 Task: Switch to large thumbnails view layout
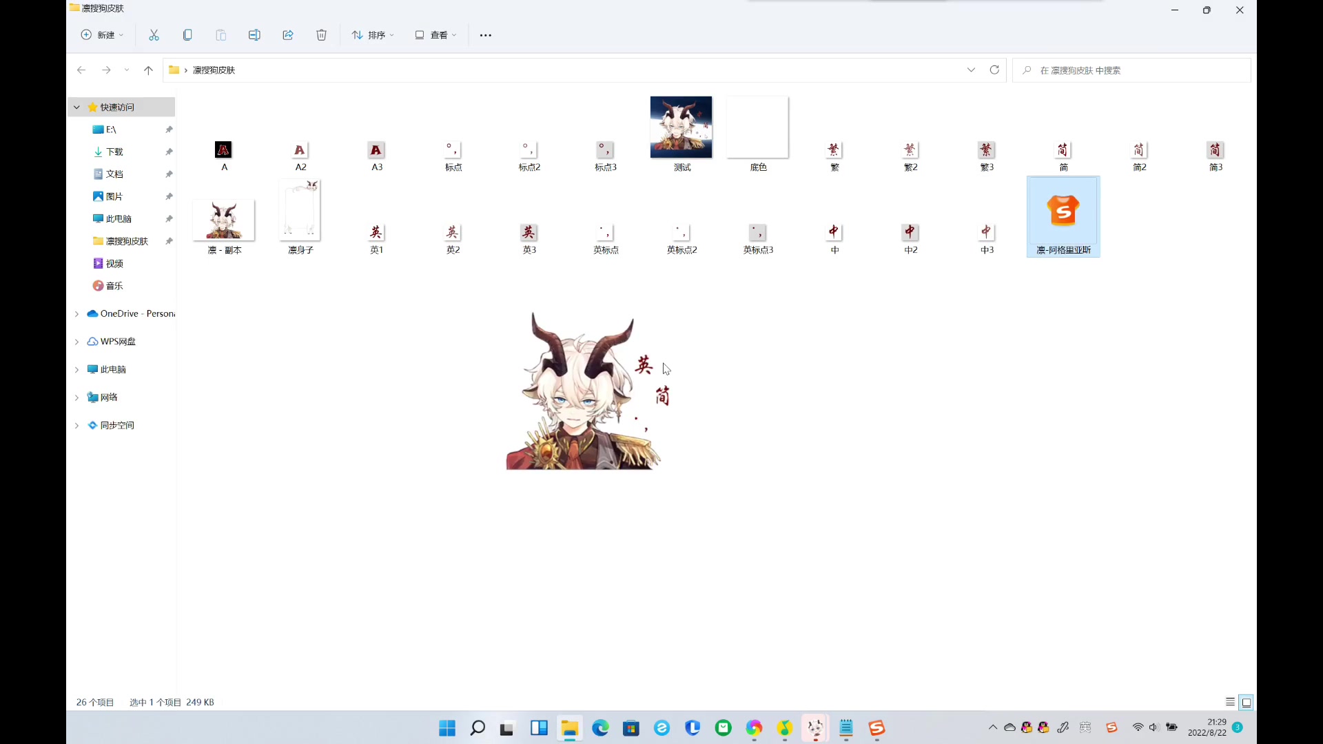(x=1247, y=702)
